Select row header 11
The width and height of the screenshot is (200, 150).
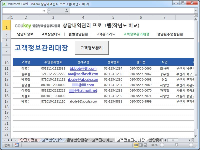pyautogui.click(x=6, y=68)
